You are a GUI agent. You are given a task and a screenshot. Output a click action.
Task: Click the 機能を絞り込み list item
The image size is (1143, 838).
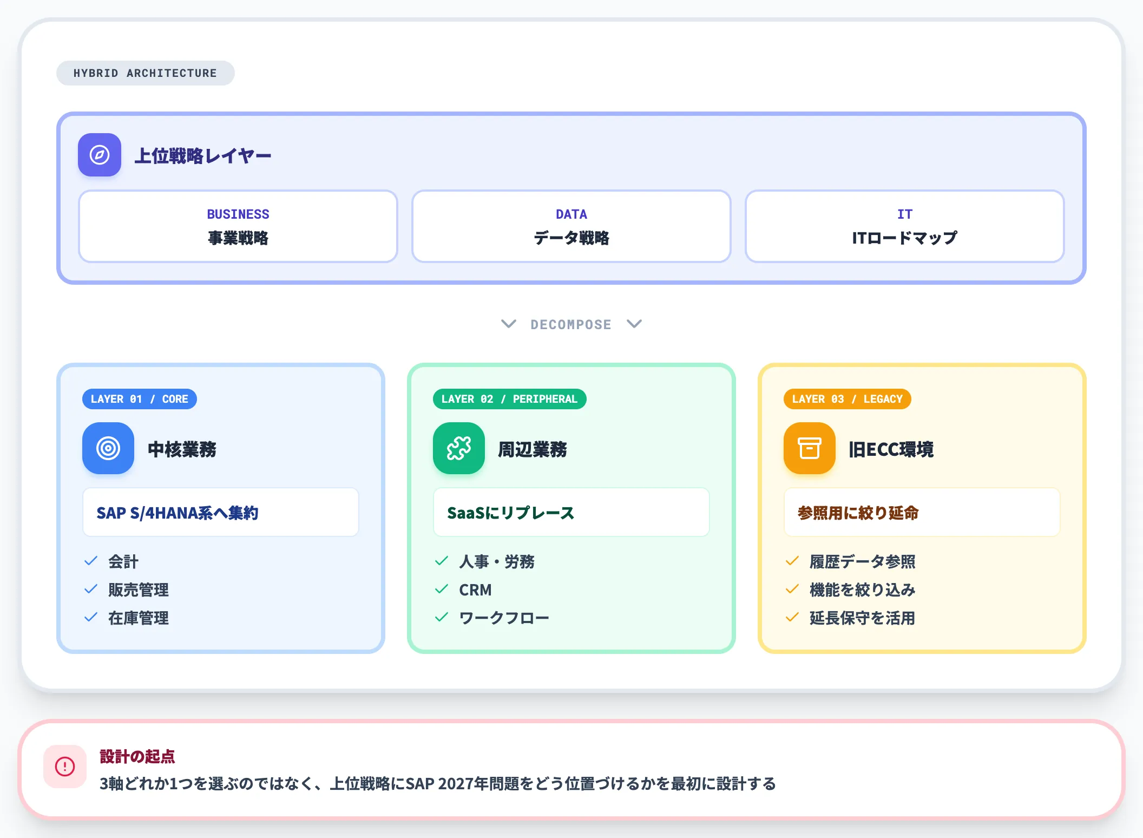(863, 590)
